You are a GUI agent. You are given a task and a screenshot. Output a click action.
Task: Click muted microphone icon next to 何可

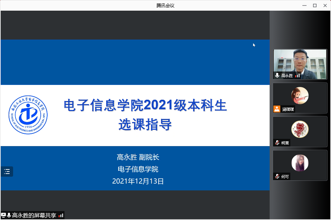tap(277, 176)
